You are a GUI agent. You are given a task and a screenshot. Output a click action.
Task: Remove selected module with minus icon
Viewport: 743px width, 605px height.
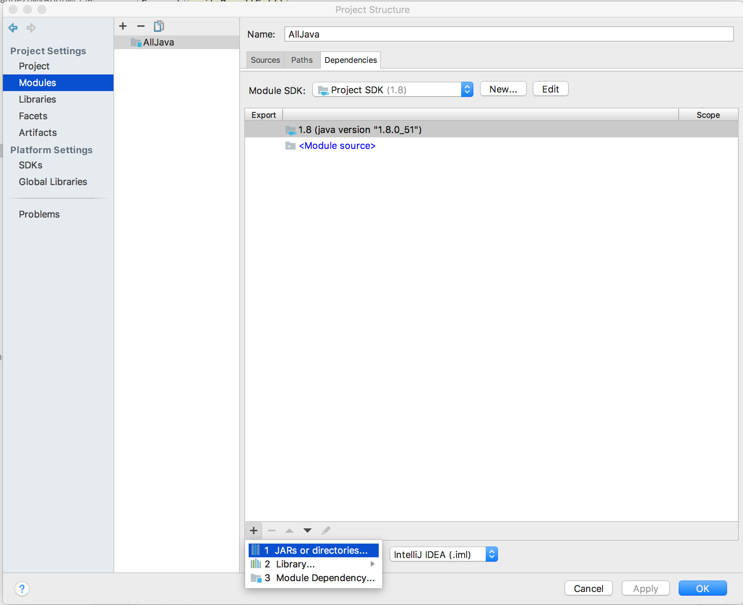click(141, 26)
